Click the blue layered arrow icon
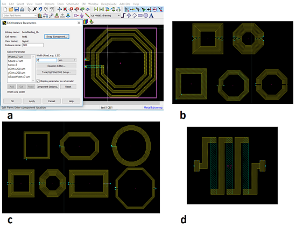This screenshot has height=227, width=296. click(68, 16)
